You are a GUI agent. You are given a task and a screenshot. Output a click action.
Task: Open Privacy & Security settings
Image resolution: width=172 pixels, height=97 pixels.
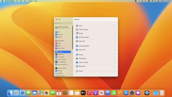(63, 65)
